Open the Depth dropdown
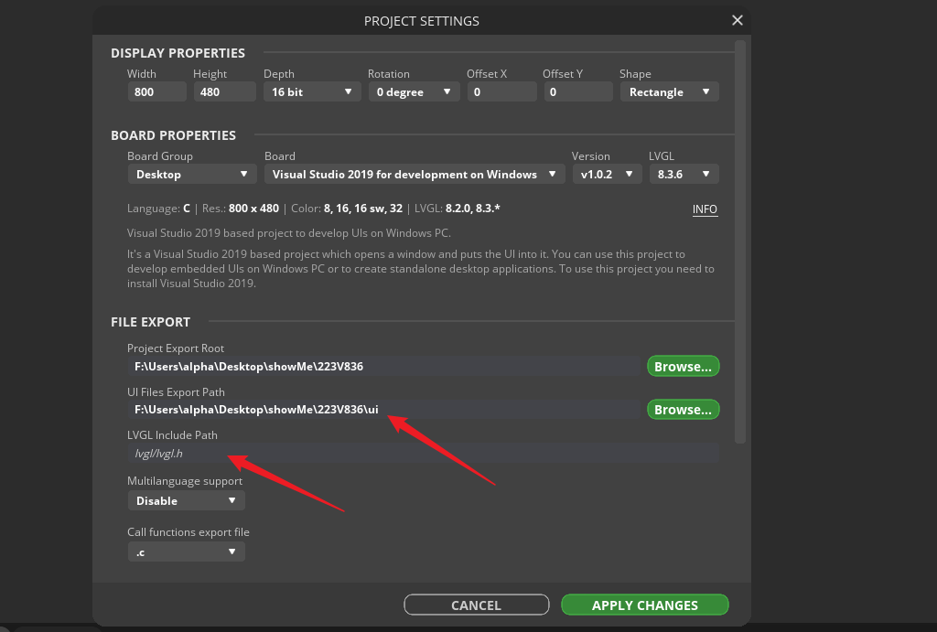Viewport: 937px width, 632px height. pyautogui.click(x=311, y=91)
